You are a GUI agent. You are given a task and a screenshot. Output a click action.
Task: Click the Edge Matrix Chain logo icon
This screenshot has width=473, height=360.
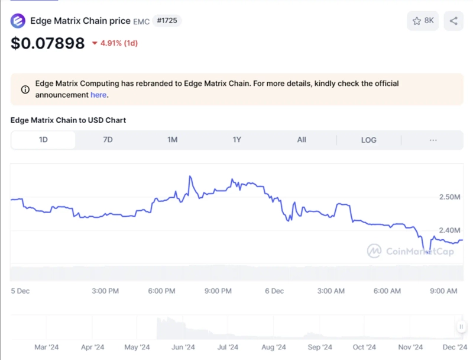pyautogui.click(x=19, y=21)
